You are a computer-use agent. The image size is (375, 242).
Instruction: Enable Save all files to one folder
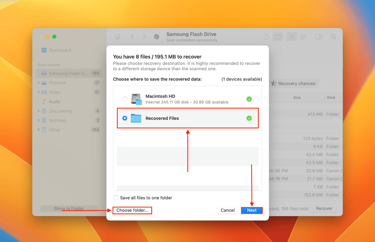[116, 198]
